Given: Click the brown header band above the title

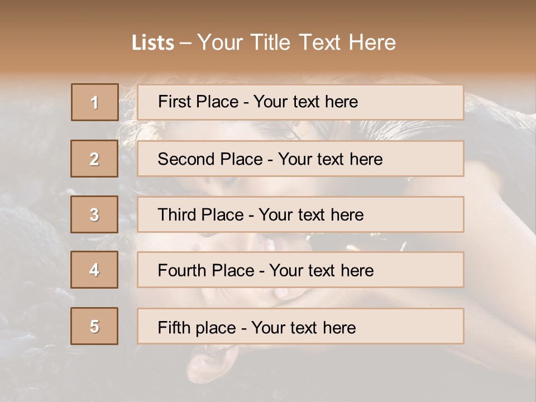Looking at the screenshot, I should tap(268, 14).
